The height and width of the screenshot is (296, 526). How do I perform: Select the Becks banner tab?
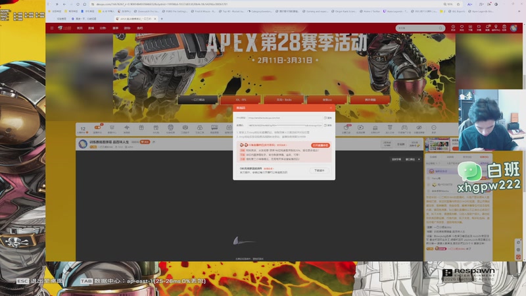tap(284, 100)
